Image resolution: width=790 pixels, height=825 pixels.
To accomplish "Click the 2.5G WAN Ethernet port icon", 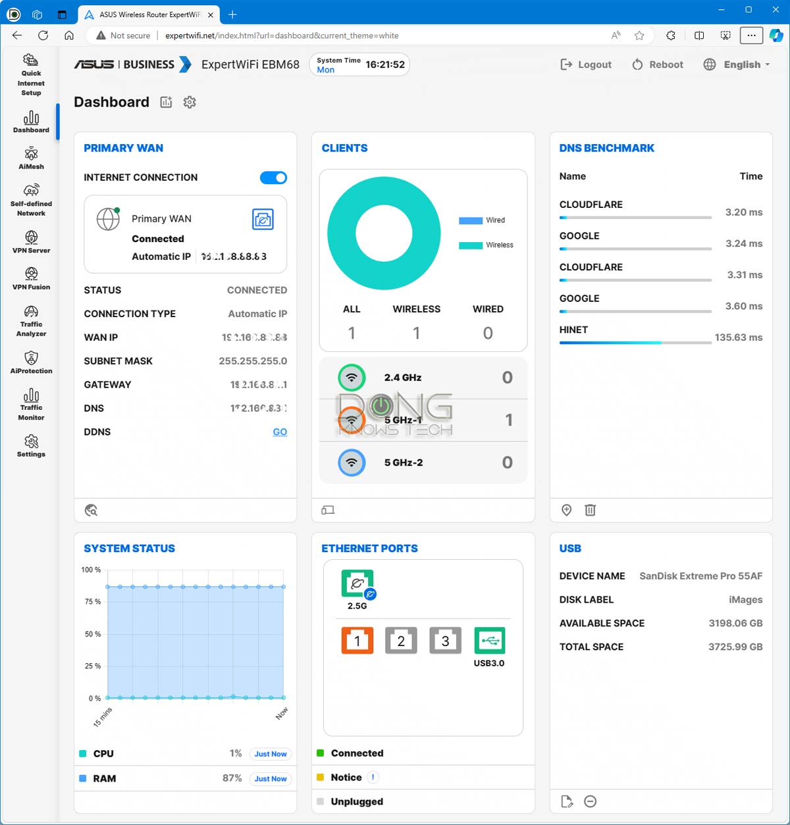I will click(357, 584).
